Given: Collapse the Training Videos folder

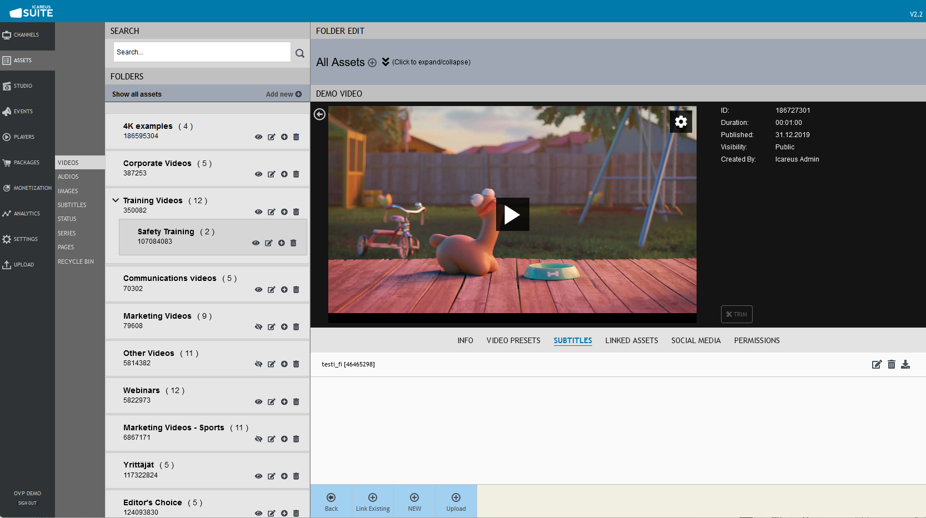Looking at the screenshot, I should [116, 200].
